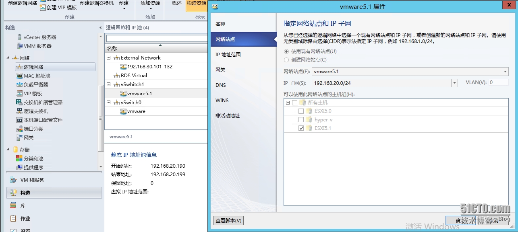Screen dimensions: 518x232
Task: Click the search box above the 名称 column
Action: 157,39
